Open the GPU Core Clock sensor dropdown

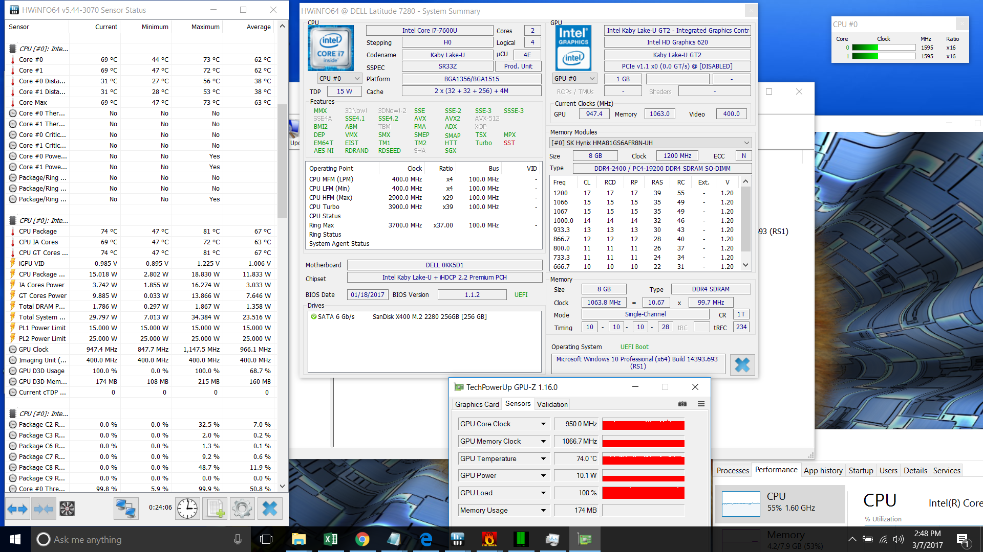543,424
